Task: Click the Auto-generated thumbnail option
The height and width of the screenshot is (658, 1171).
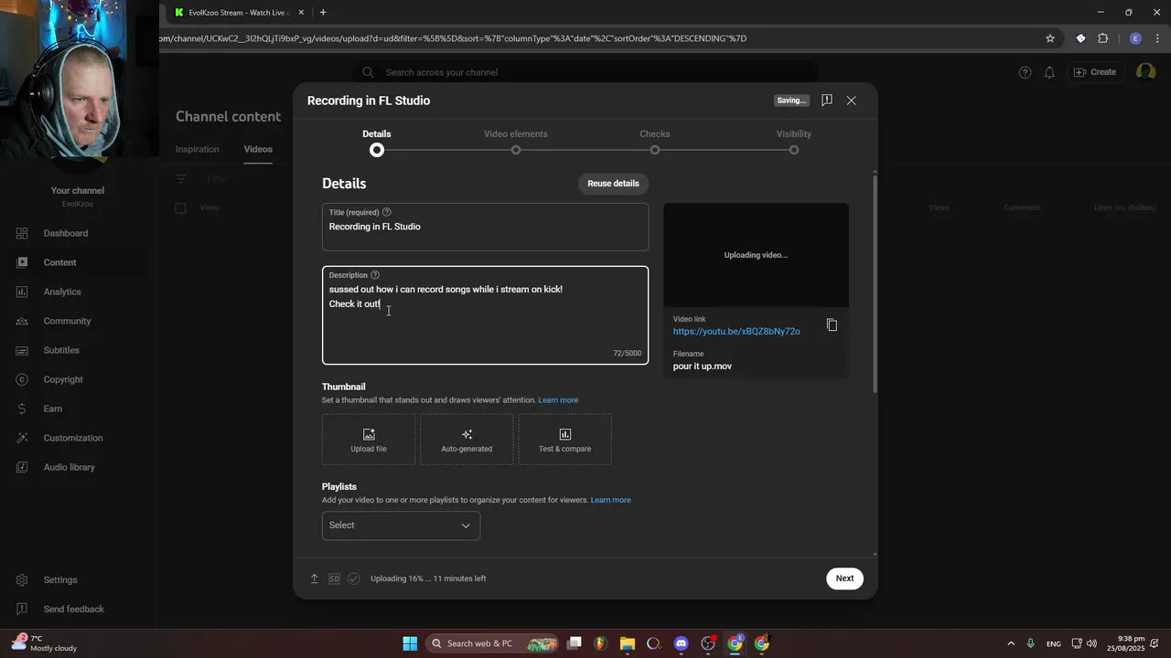Action: 467,440
